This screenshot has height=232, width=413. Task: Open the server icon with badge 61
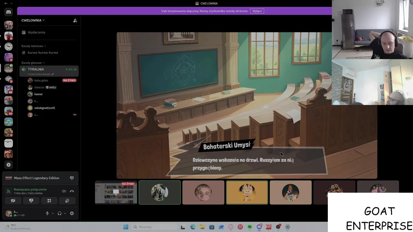[9, 111]
